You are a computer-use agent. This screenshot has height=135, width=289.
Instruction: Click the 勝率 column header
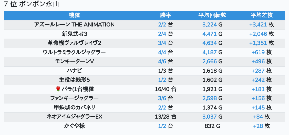[166, 15]
